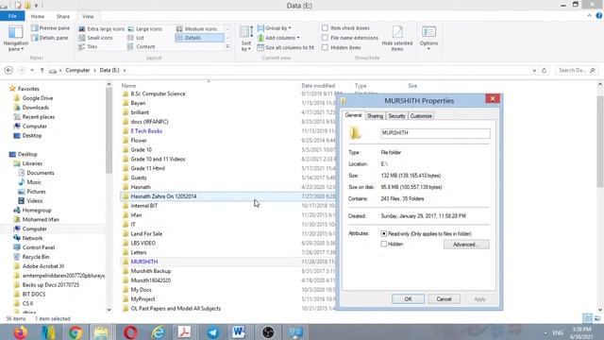Screen dimensions: 604x340
Task: Select Documents library
Action: [x=40, y=173]
